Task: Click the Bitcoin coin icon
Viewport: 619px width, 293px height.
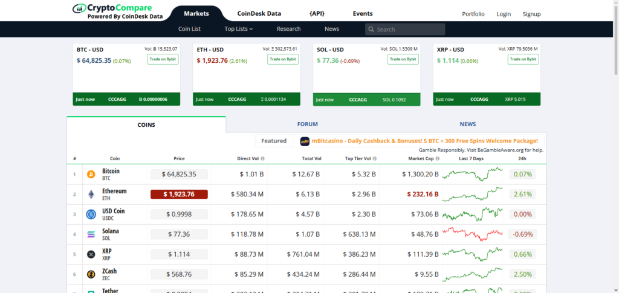Action: (x=91, y=175)
